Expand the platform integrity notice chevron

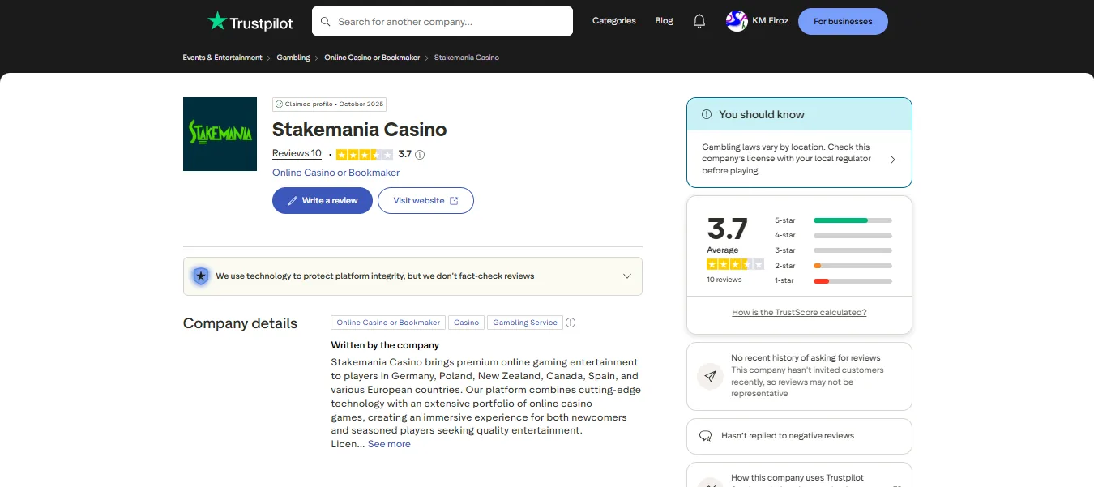pyautogui.click(x=626, y=276)
